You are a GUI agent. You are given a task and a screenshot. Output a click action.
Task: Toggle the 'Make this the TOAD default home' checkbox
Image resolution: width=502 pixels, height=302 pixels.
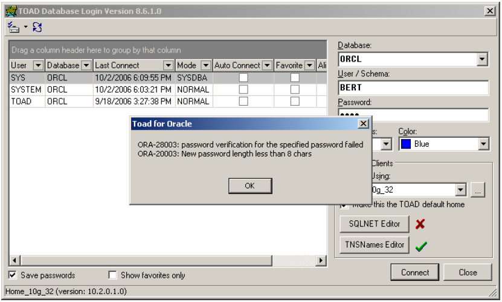(x=344, y=205)
